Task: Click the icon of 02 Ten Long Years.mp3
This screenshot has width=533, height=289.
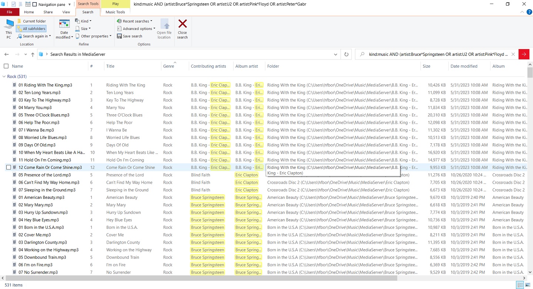Action: click(x=14, y=92)
